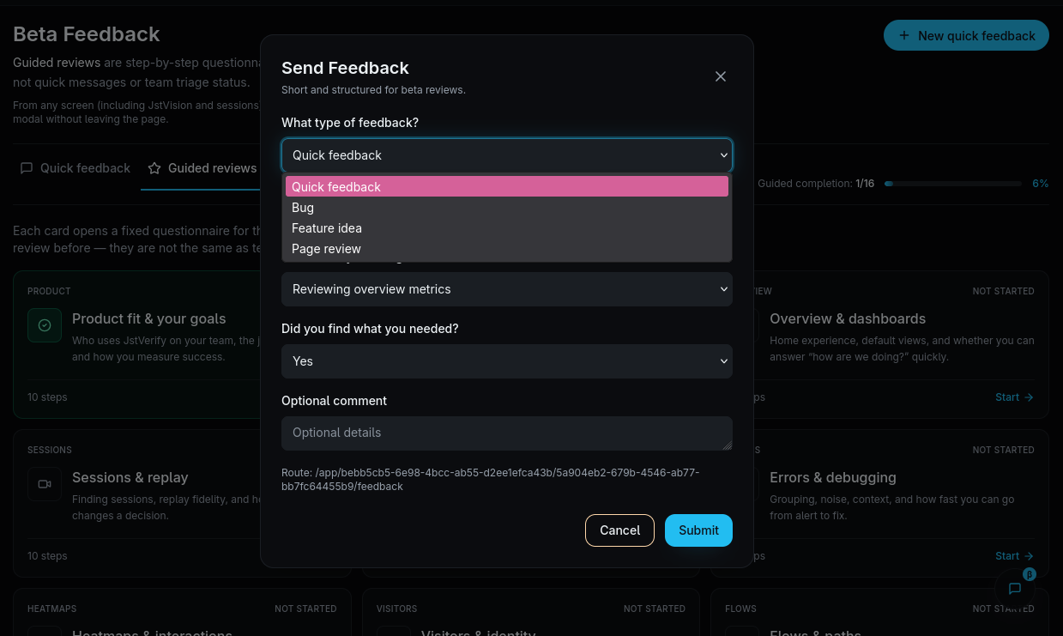Open 'Sessions & replay' card title
Viewport: 1063px width, 636px height.
(x=130, y=477)
